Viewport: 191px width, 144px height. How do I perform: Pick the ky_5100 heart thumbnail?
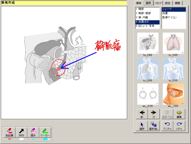pos(173,69)
